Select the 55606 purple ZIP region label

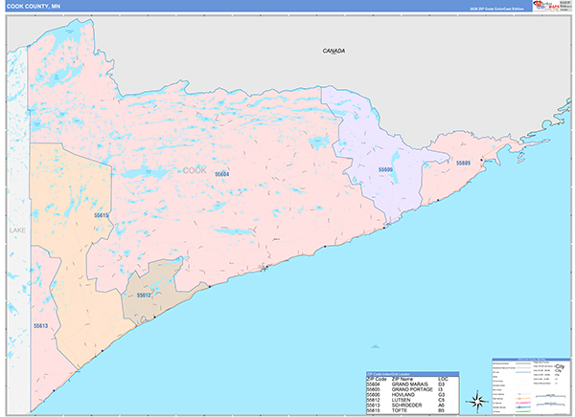385,169
